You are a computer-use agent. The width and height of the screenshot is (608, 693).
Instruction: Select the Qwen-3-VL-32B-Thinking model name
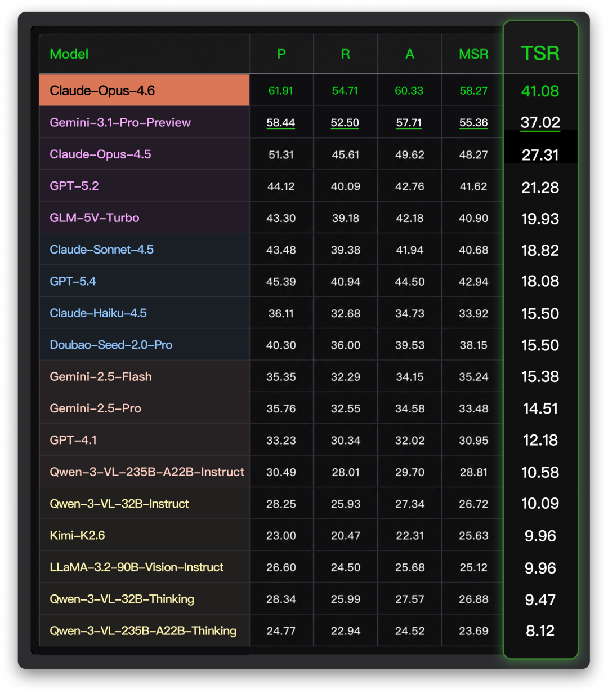(122, 599)
